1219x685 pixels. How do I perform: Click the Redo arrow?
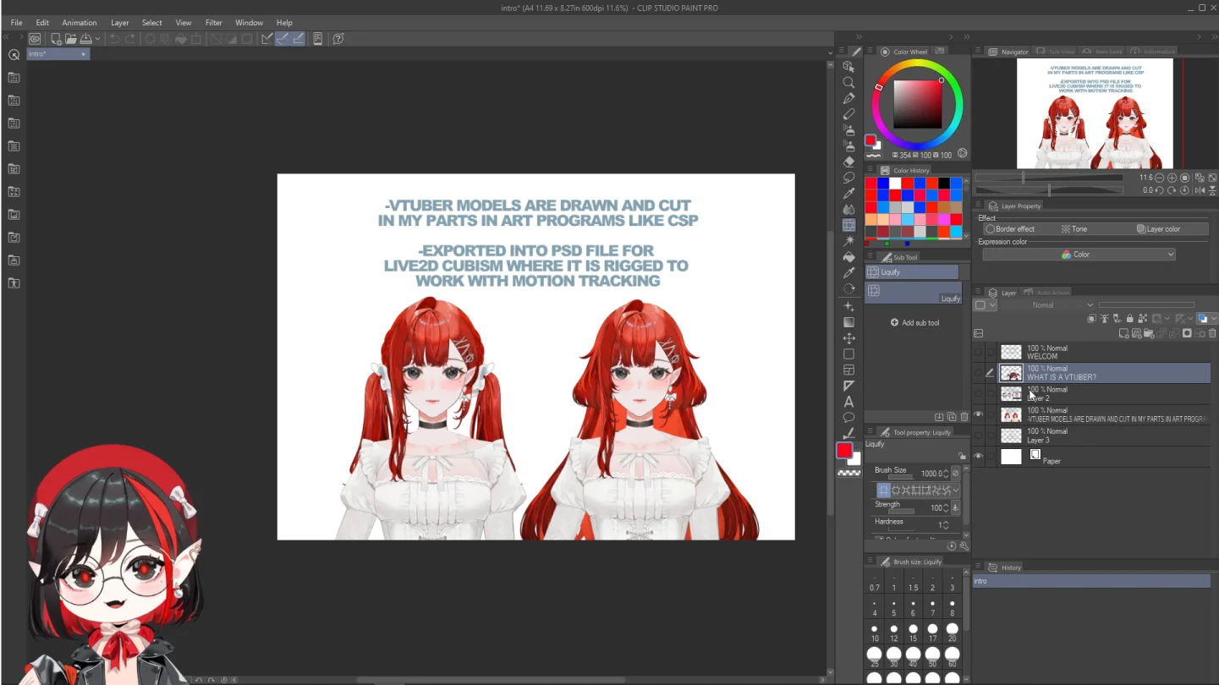click(x=130, y=39)
